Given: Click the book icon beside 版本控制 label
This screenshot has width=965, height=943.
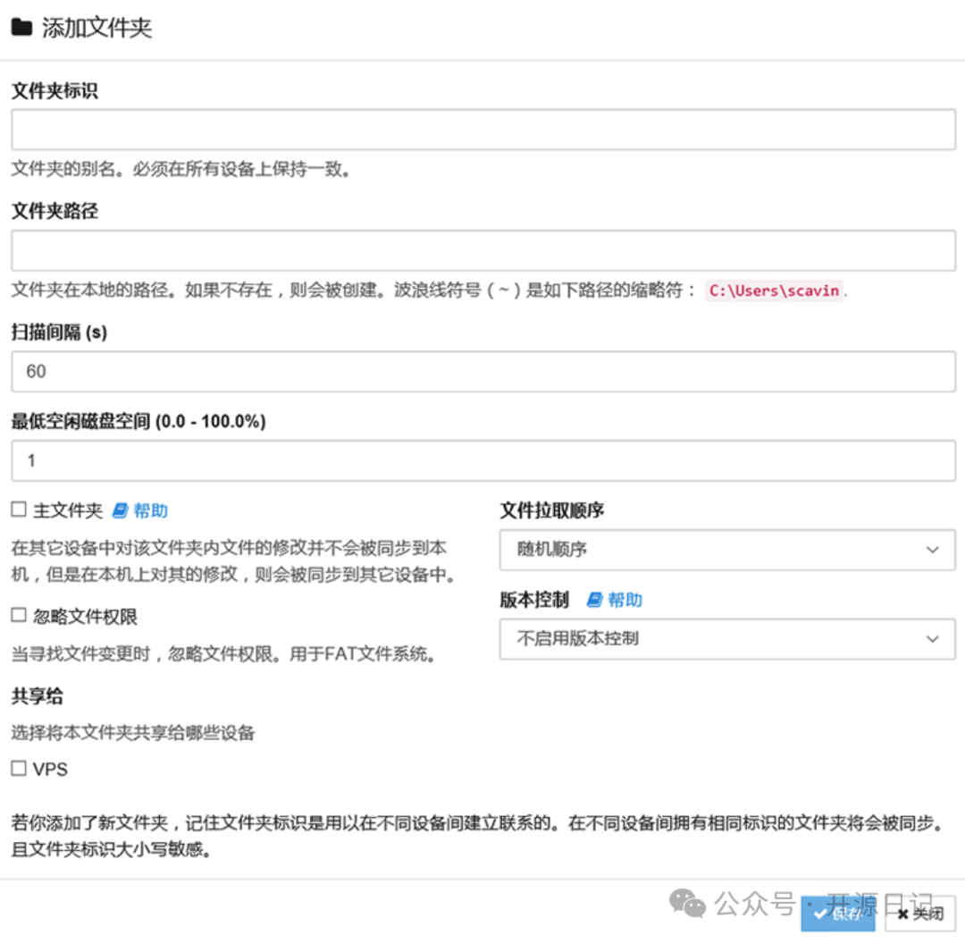Looking at the screenshot, I should tap(595, 600).
